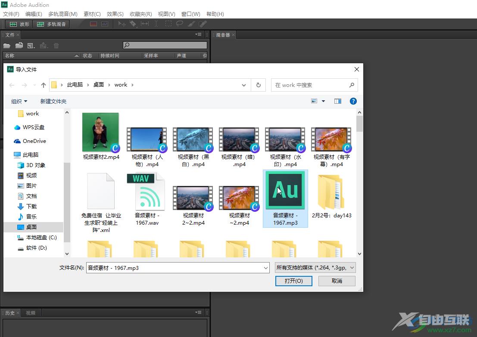477x337 pixels.
Task: Open the recent locations dropdown arrow
Action: [x=34, y=85]
